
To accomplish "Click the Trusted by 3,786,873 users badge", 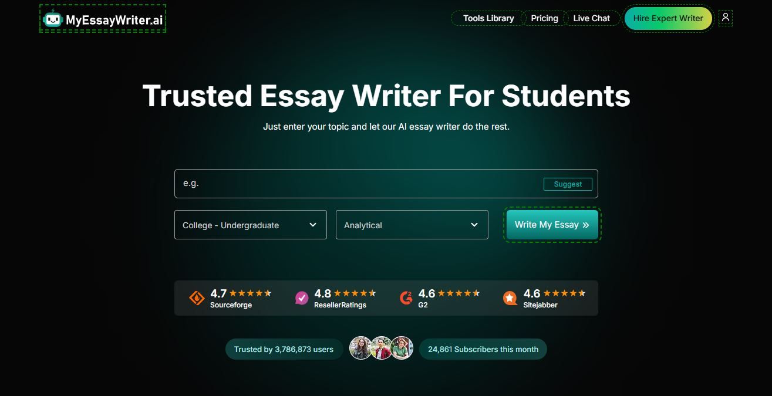I will (x=284, y=349).
